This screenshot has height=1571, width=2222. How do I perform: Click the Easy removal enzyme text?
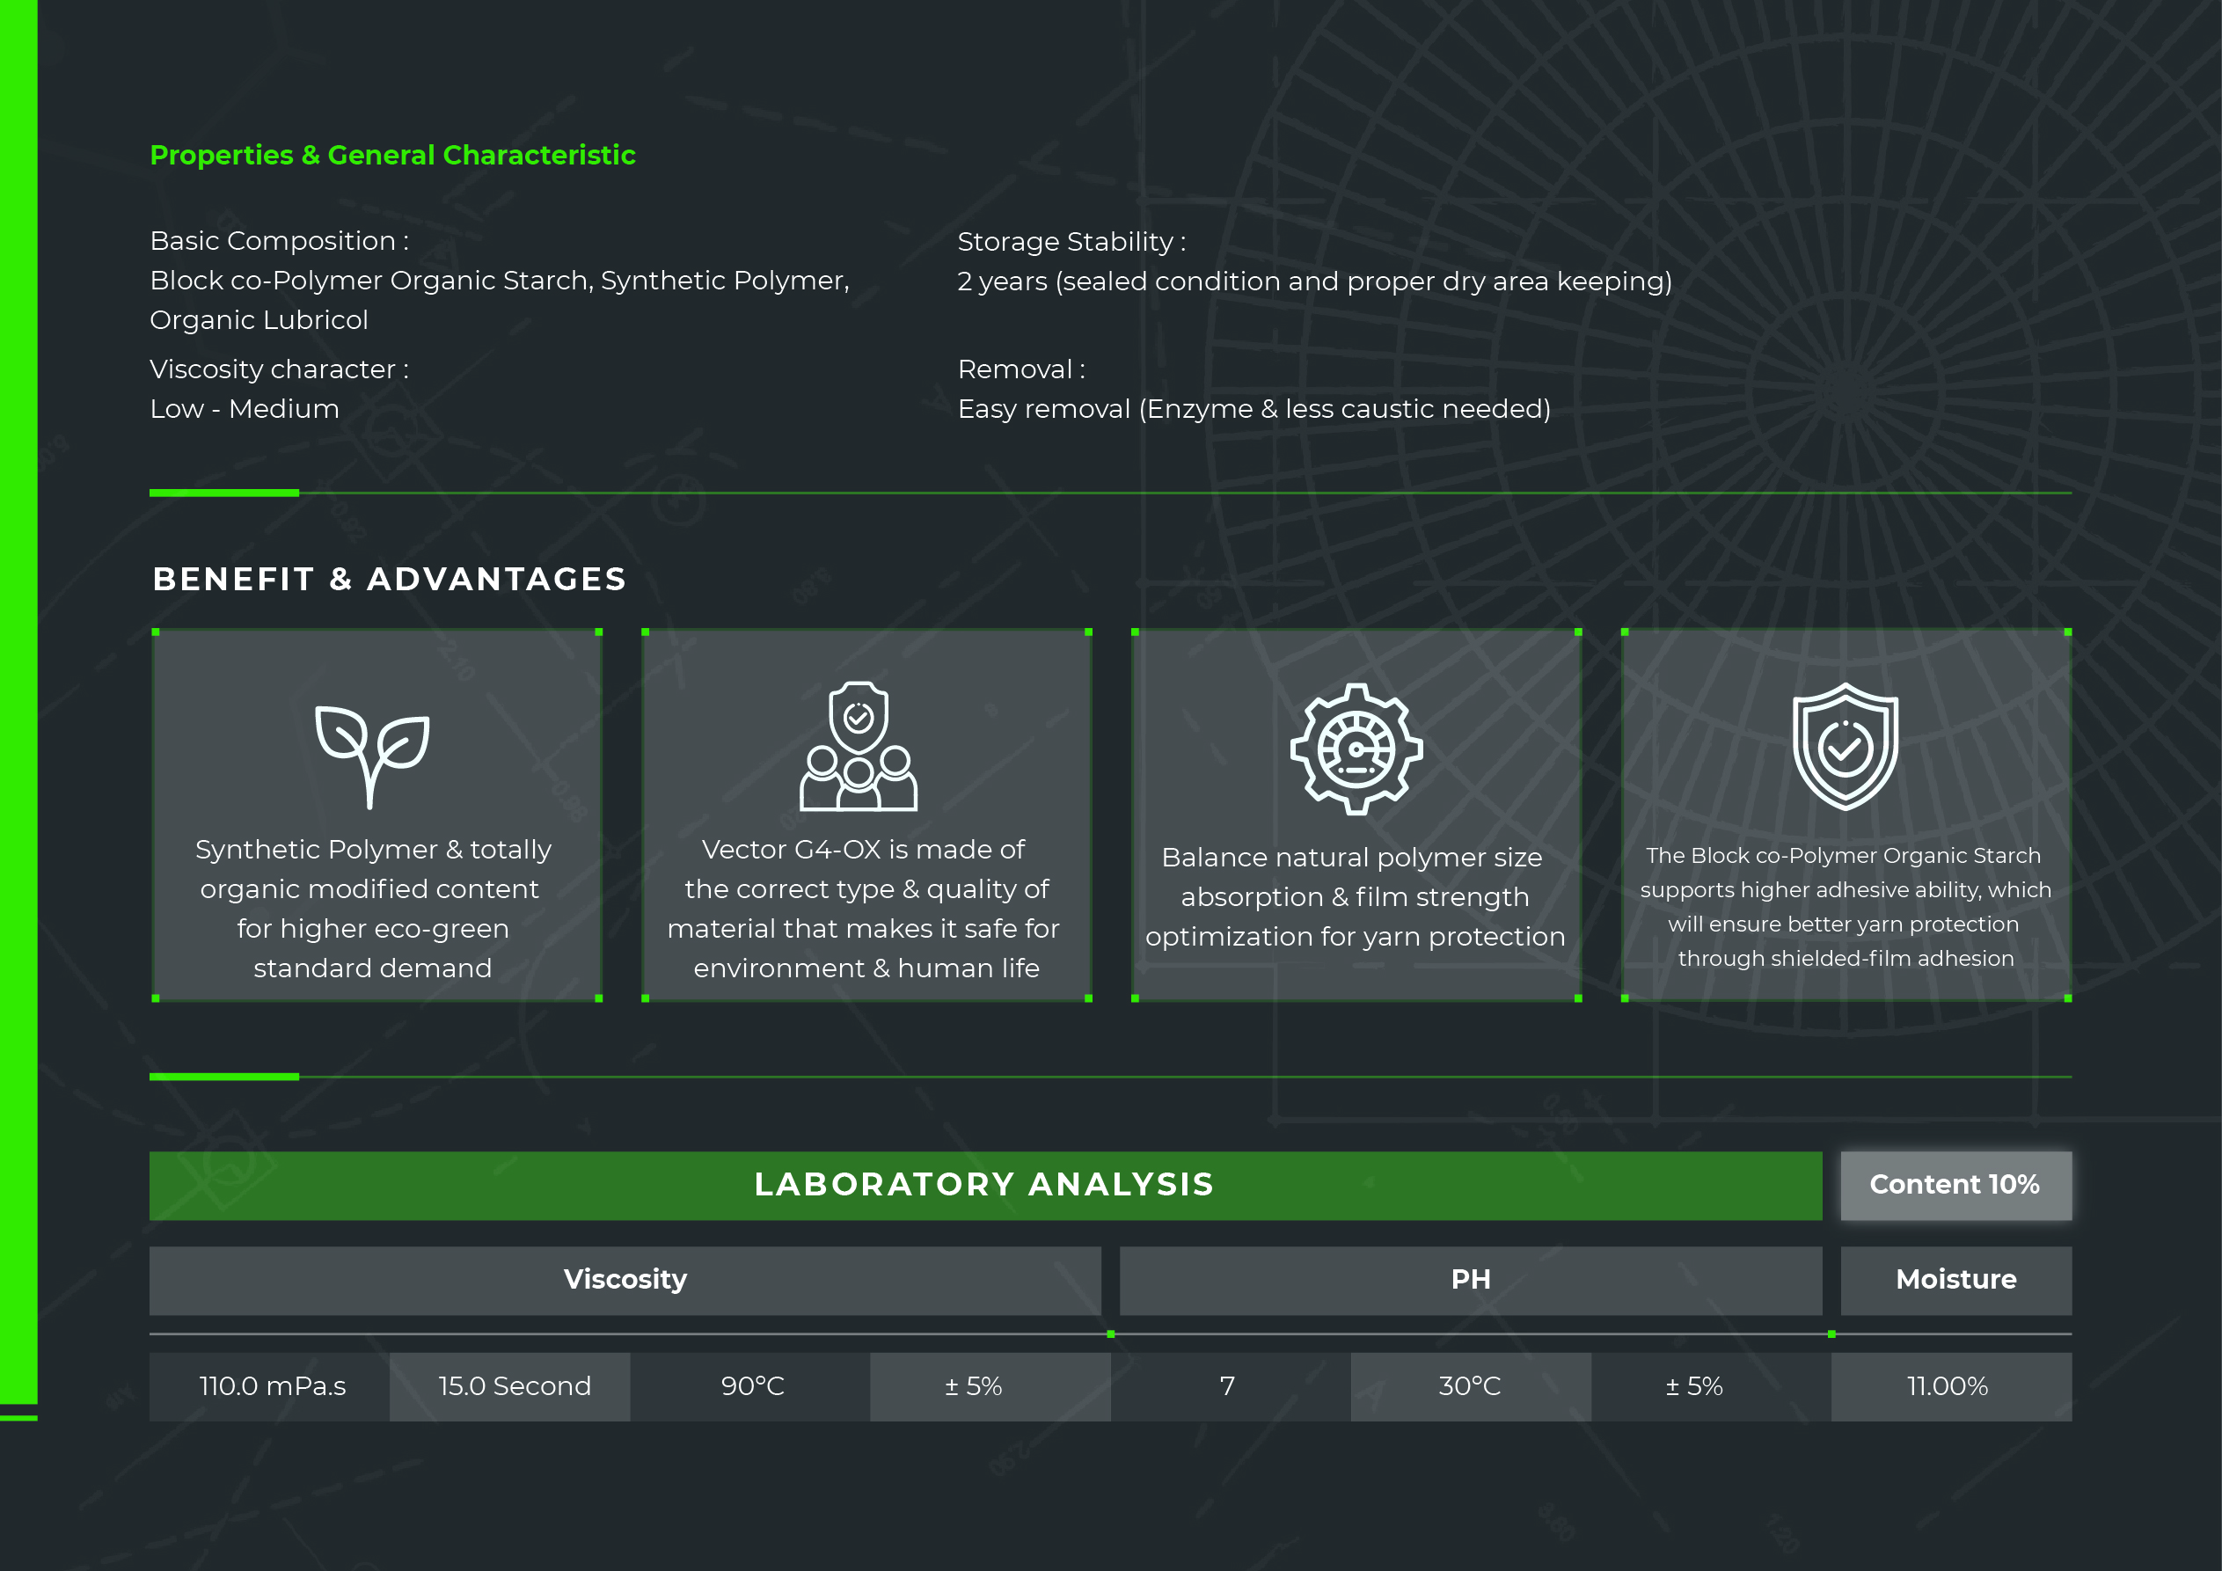[1254, 409]
